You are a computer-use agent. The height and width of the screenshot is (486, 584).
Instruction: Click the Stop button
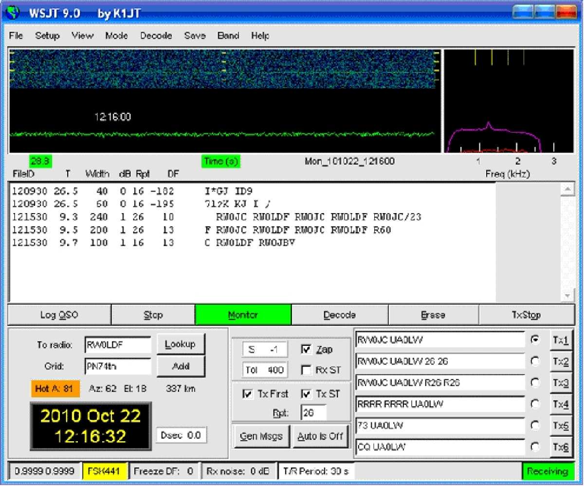pyautogui.click(x=153, y=315)
